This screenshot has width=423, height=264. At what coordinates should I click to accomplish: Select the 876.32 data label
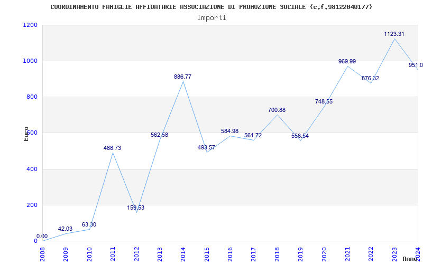[371, 78]
